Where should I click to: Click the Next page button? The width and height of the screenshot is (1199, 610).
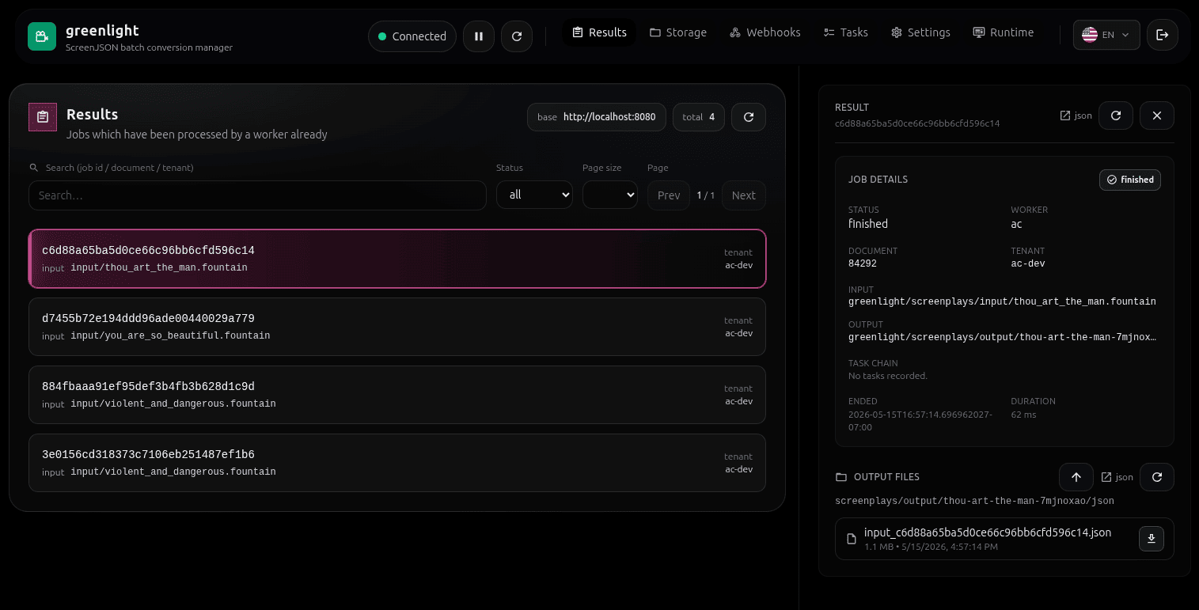pos(744,195)
